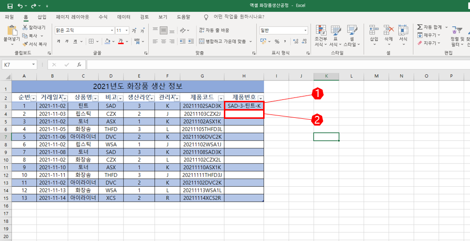Expand the Name Box K7 dropdown arrow
This screenshot has width=470, height=241.
[33, 64]
